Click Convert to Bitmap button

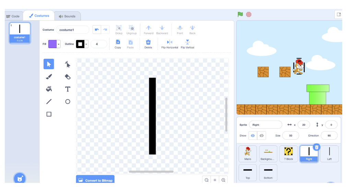point(95,180)
